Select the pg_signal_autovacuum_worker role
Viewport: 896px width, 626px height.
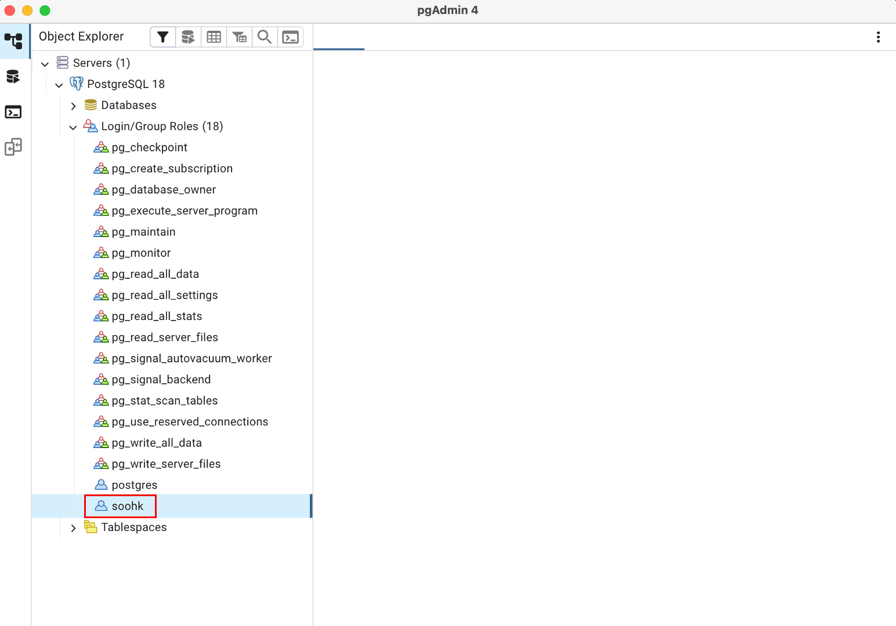192,358
